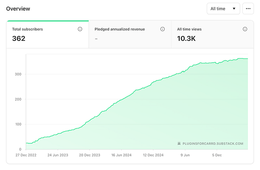Click the 362 subscriber count
Viewport: 260px width, 170px height.
(x=19, y=39)
